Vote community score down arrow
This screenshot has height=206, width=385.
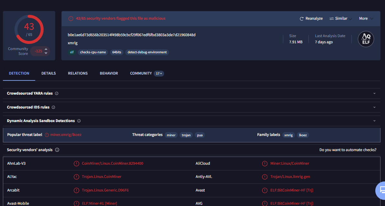pyautogui.click(x=46, y=53)
